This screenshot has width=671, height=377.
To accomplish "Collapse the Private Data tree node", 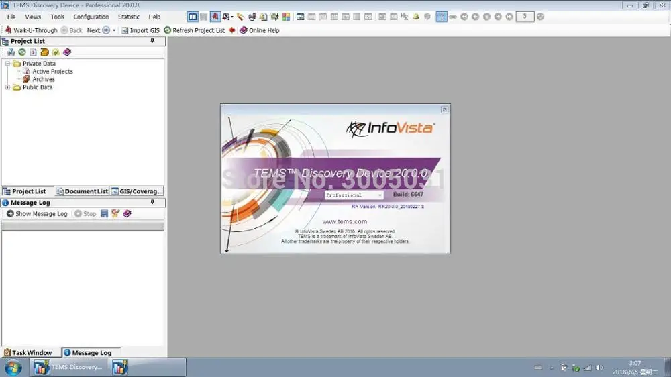I will [7, 63].
